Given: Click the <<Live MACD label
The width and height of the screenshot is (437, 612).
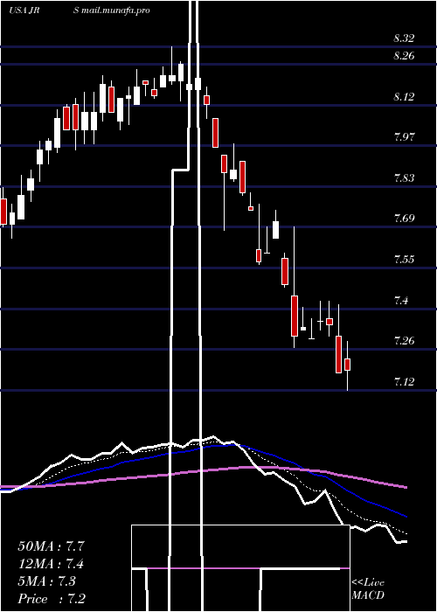Looking at the screenshot, I should pyautogui.click(x=368, y=588).
